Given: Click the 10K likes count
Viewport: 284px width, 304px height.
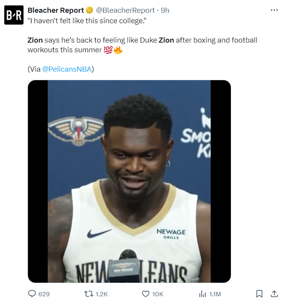Looking at the screenshot, I should [x=158, y=294].
